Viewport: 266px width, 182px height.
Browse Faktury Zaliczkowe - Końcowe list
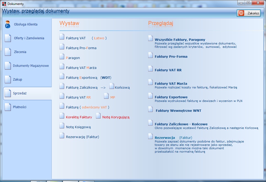(x=181, y=124)
